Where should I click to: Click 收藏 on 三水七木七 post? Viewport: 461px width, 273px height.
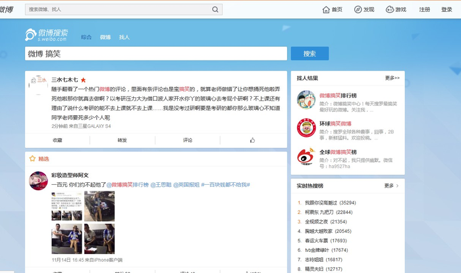(x=57, y=140)
